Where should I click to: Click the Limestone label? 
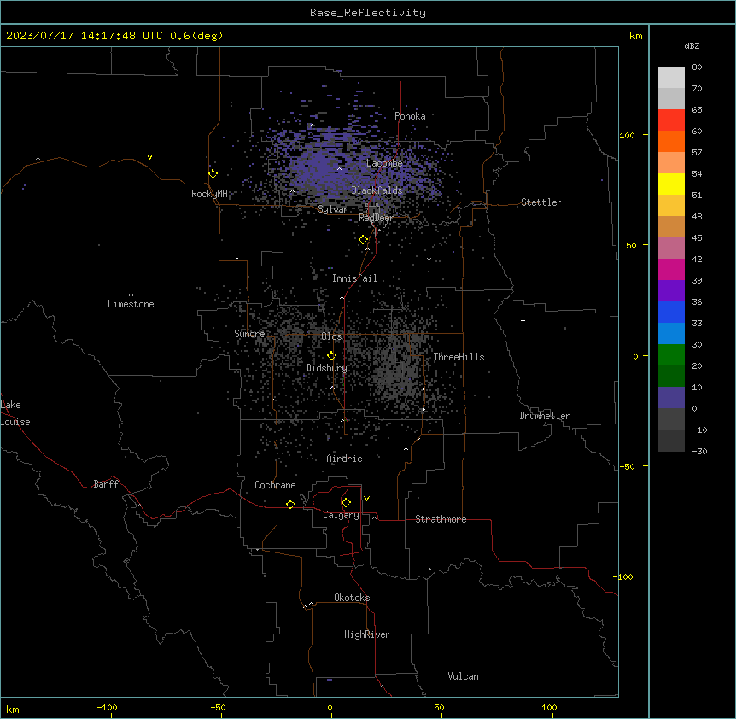tap(131, 304)
